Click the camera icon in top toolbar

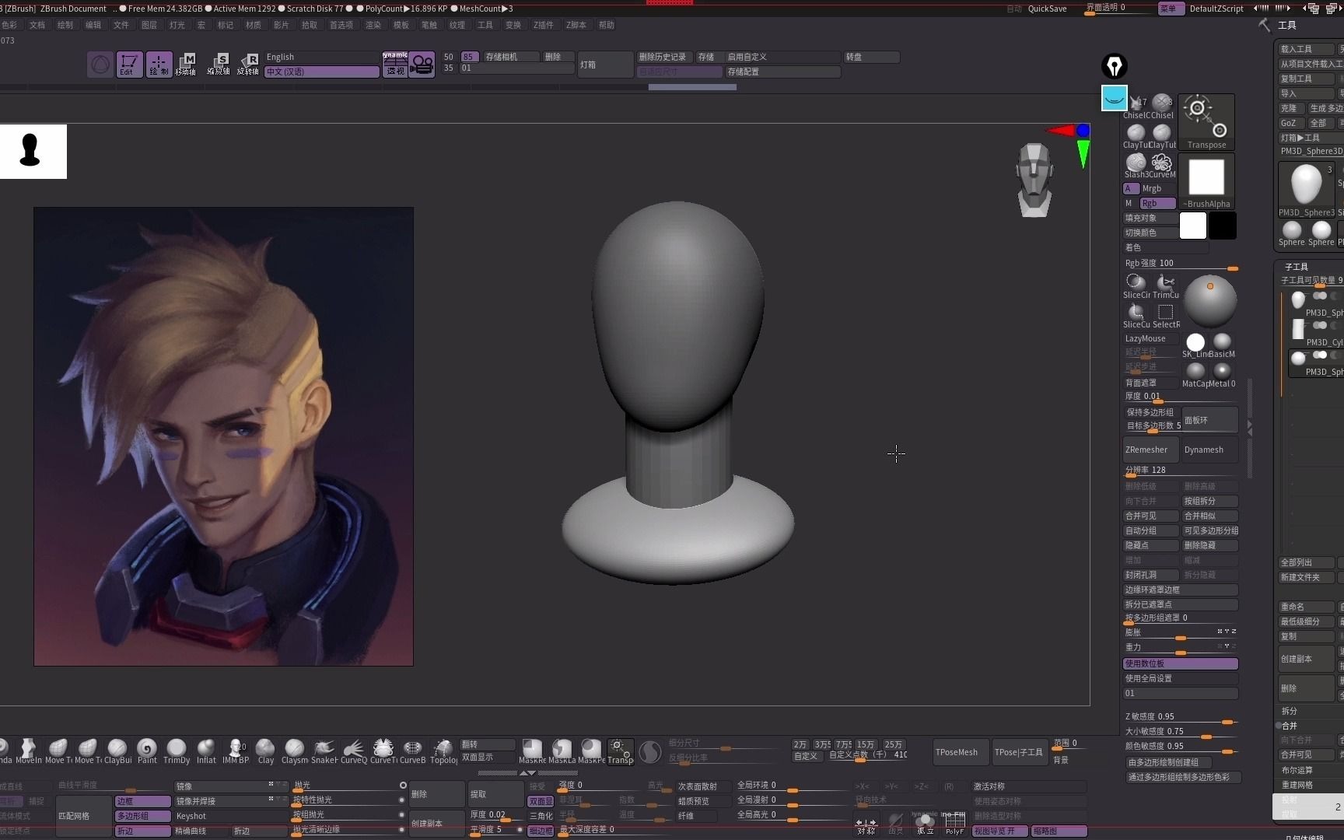tap(422, 64)
